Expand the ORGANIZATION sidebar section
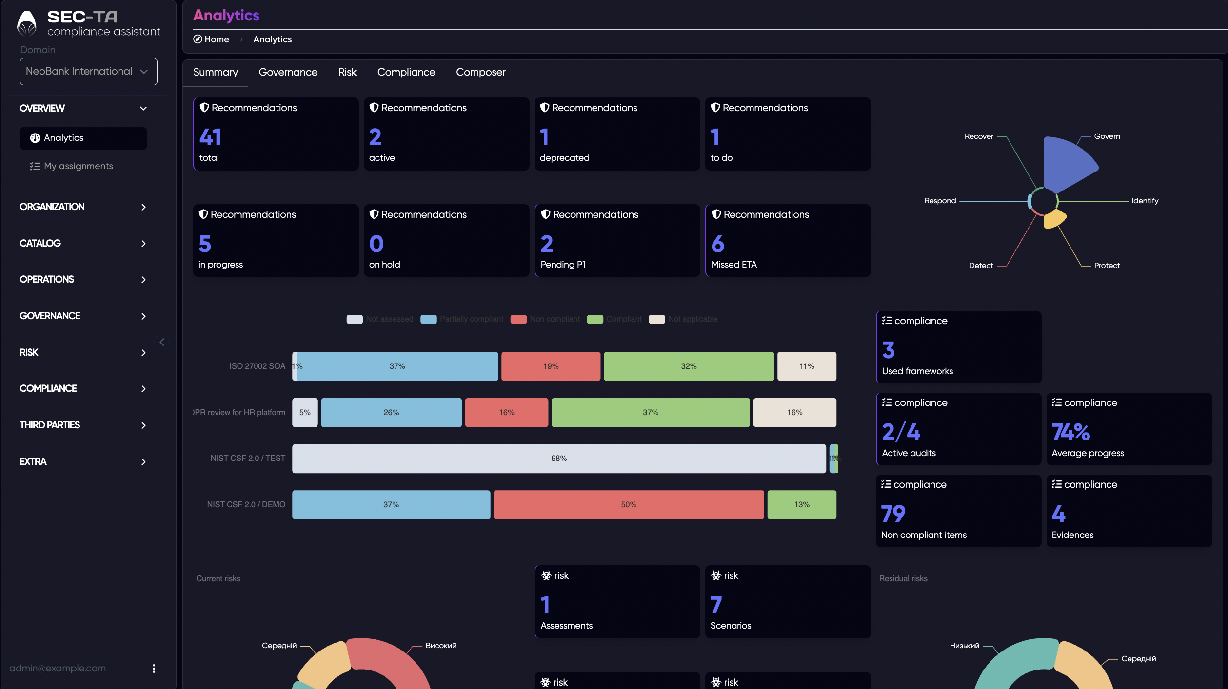This screenshot has width=1228, height=689. [83, 207]
